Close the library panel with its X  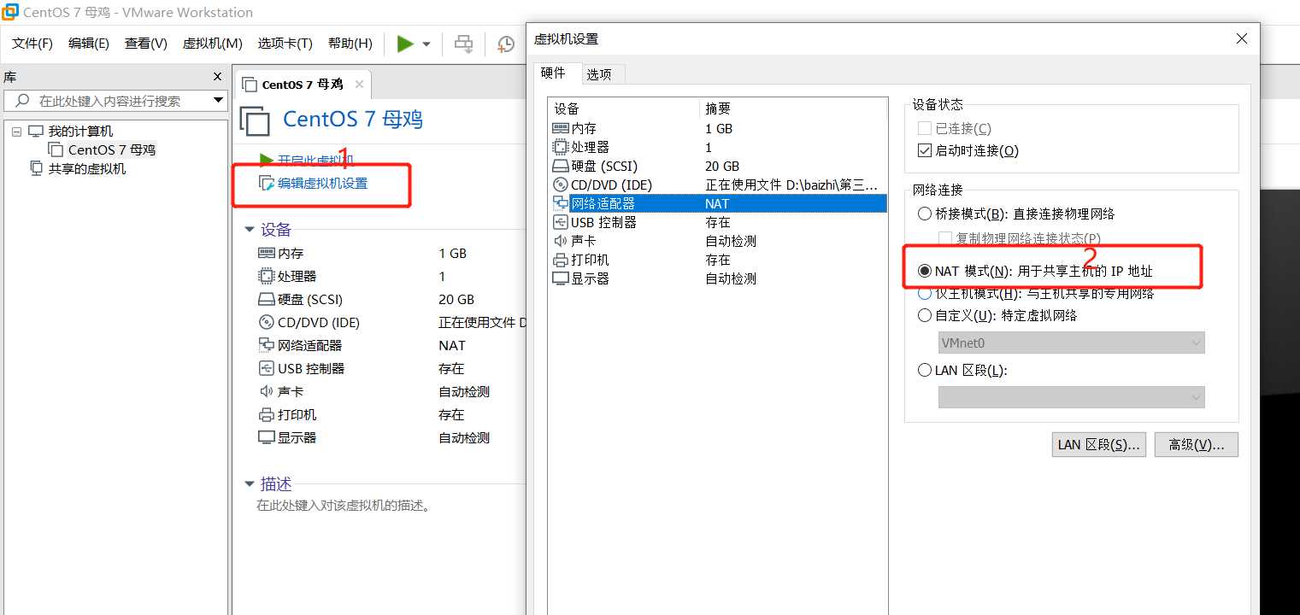217,77
